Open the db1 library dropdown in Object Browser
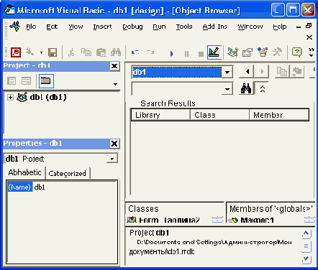The width and height of the screenshot is (318, 270). 227,72
